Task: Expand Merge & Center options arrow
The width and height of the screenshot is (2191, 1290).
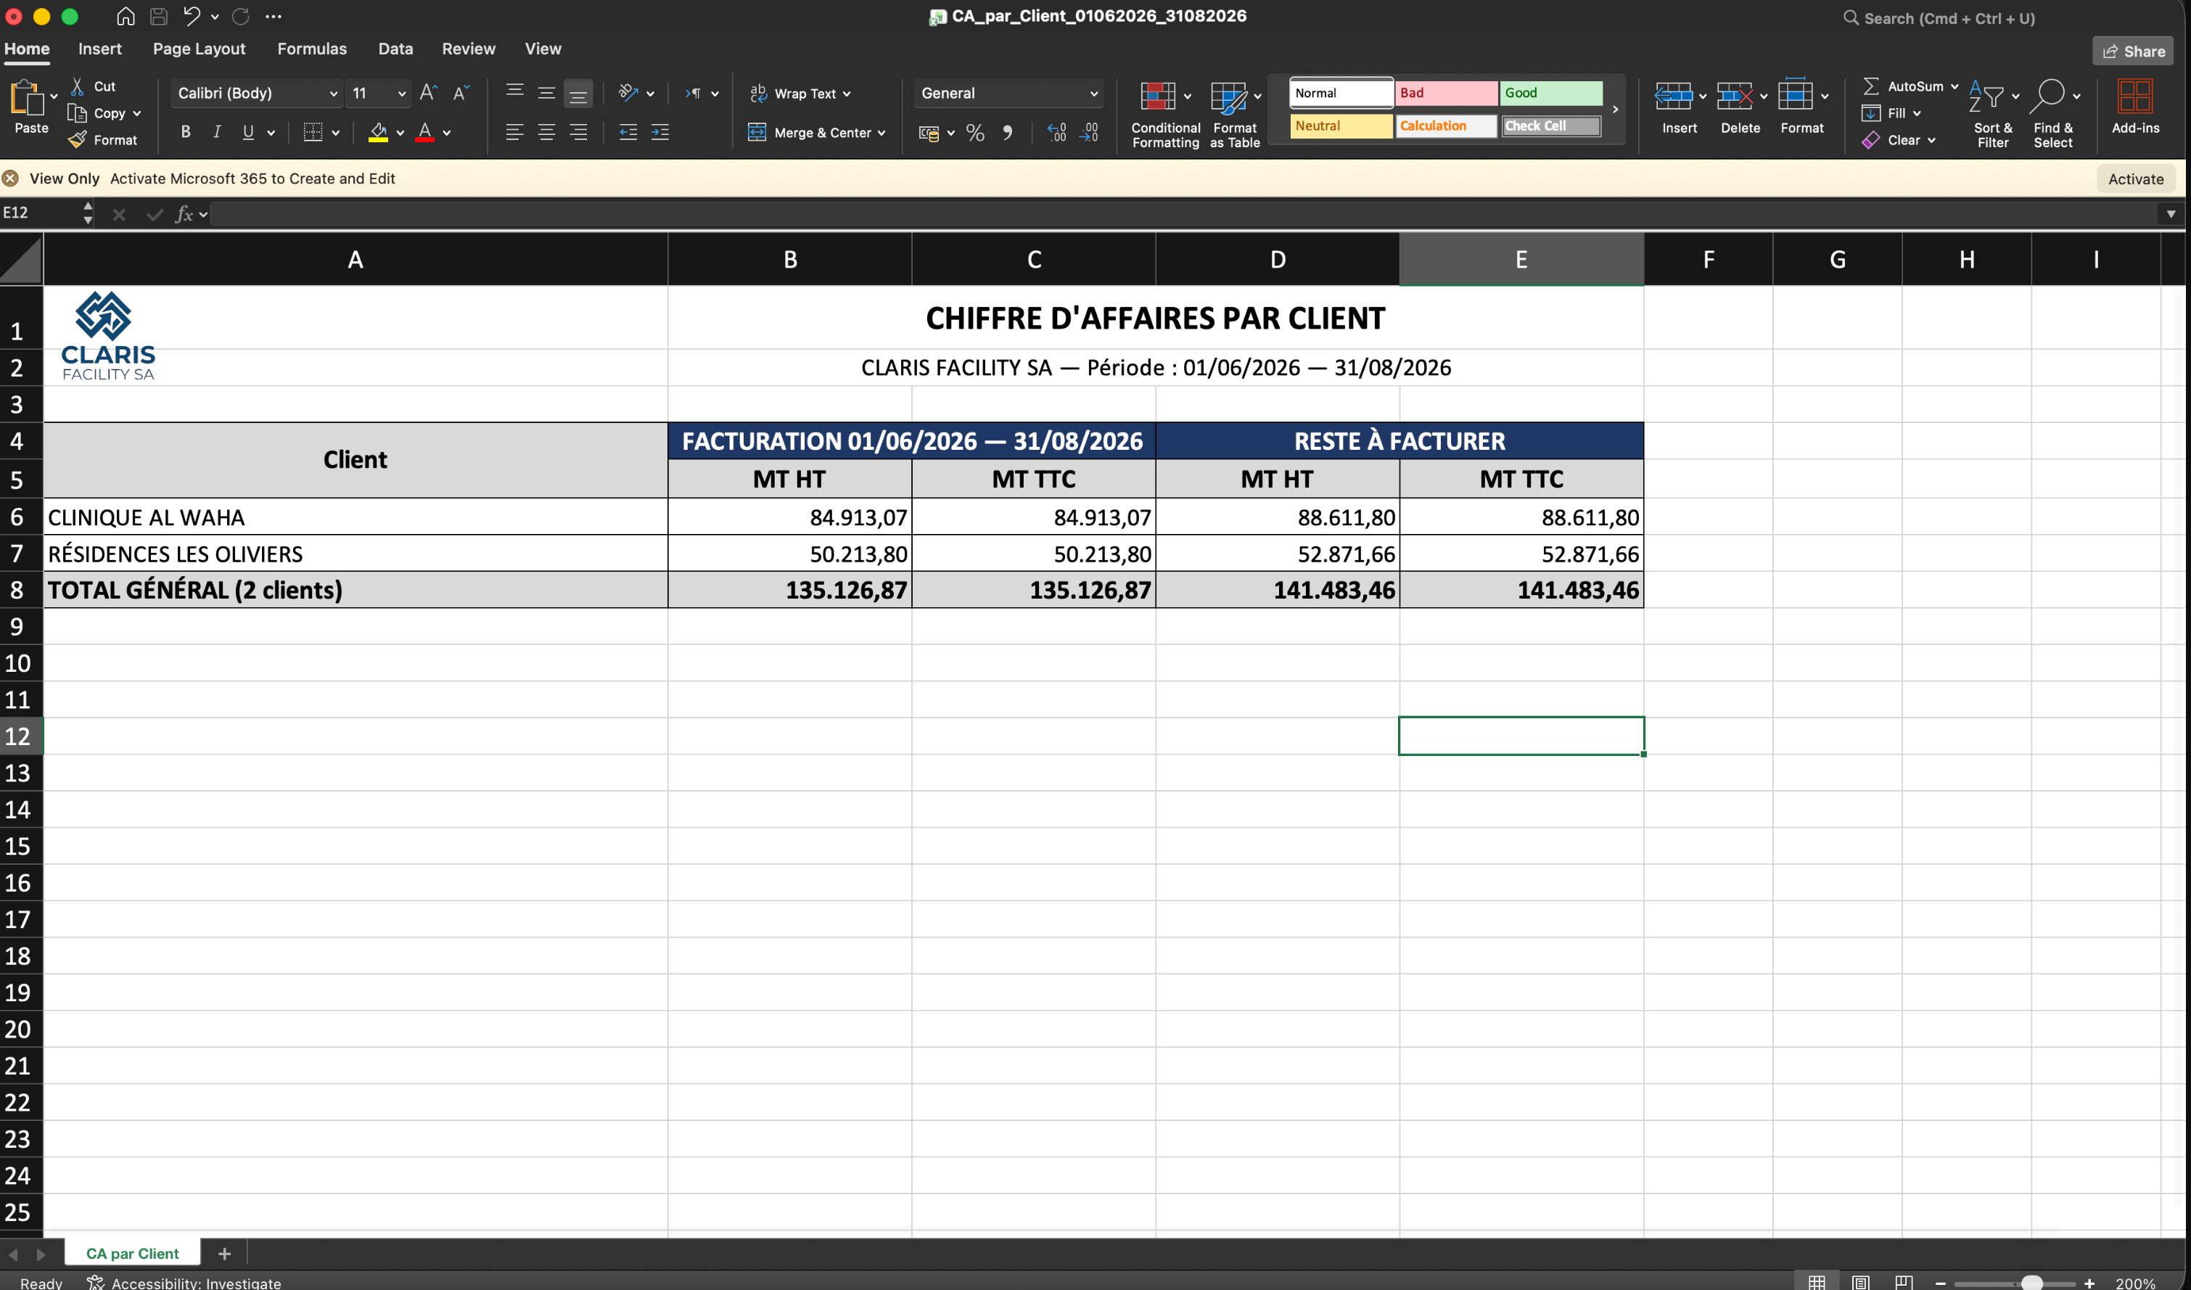Action: click(x=881, y=133)
